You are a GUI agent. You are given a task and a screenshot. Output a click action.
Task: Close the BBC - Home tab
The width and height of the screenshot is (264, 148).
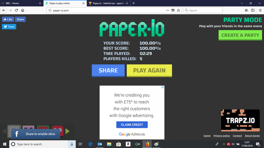click(40, 3)
